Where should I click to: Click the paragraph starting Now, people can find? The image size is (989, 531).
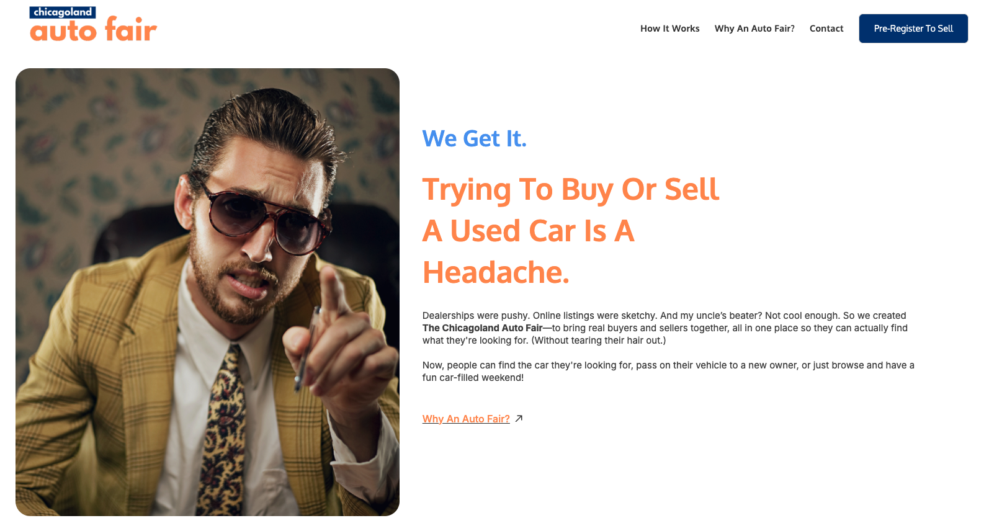pos(668,372)
